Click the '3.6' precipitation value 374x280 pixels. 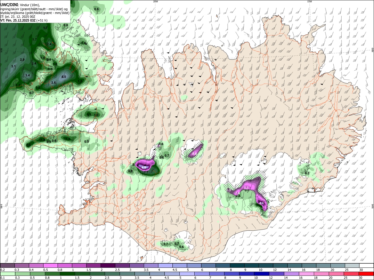[x=53, y=83]
